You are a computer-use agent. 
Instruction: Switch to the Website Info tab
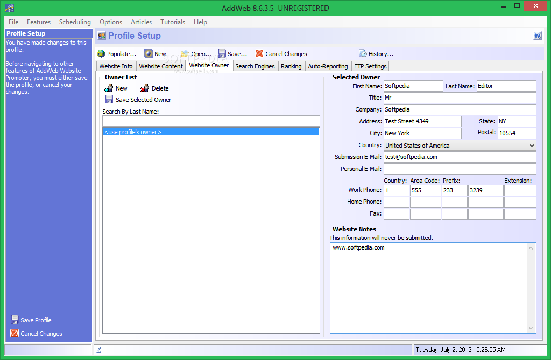pyautogui.click(x=116, y=66)
